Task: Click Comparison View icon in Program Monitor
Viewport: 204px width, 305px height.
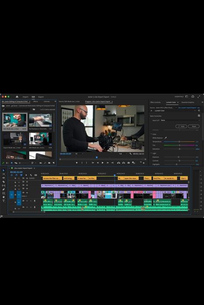Action: (134, 163)
